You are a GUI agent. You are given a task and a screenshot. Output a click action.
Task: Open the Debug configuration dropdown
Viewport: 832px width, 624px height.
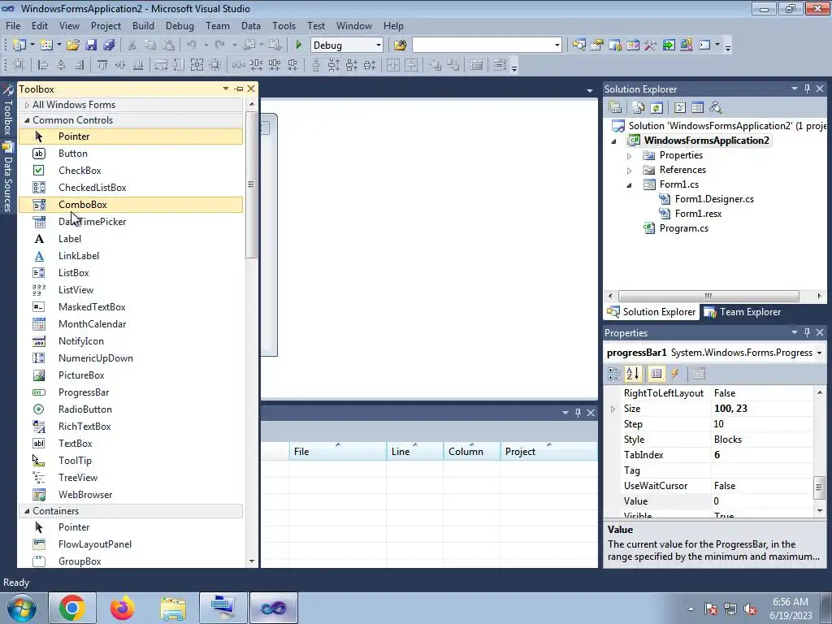(x=379, y=45)
